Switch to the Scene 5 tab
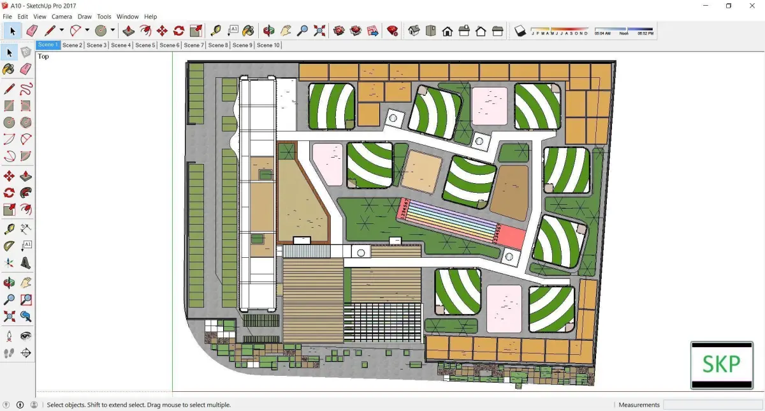The height and width of the screenshot is (411, 765). [145, 45]
